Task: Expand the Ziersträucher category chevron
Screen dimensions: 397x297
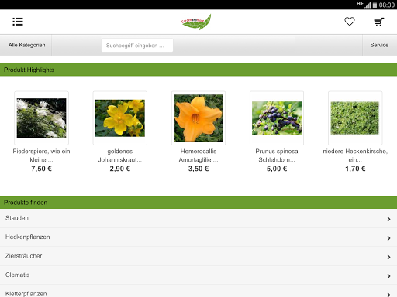Action: click(388, 257)
